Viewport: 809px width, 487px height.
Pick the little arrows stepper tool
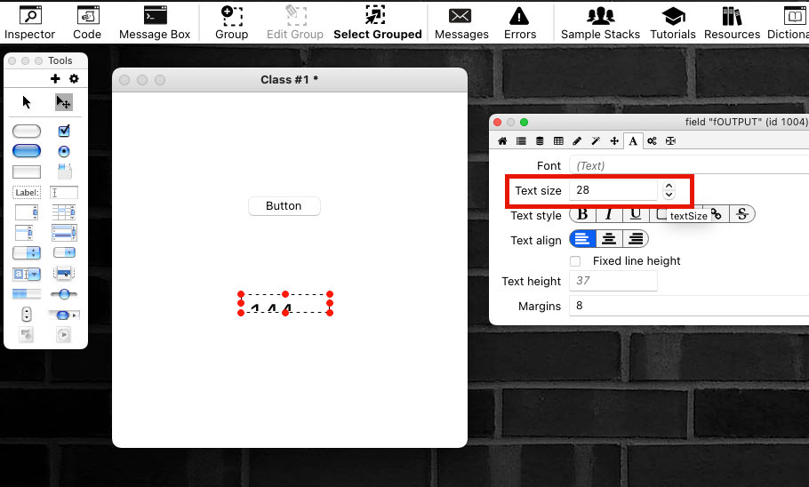point(27,315)
